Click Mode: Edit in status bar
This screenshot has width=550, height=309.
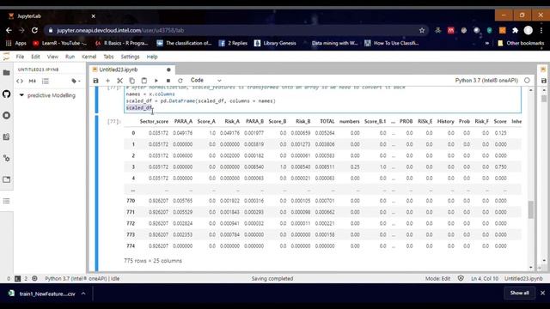(437, 278)
